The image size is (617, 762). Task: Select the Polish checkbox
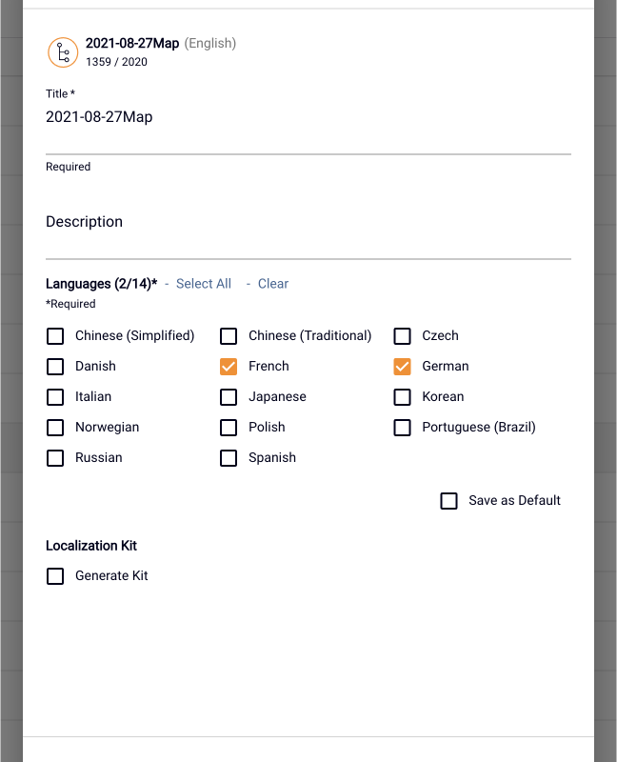[x=229, y=428]
